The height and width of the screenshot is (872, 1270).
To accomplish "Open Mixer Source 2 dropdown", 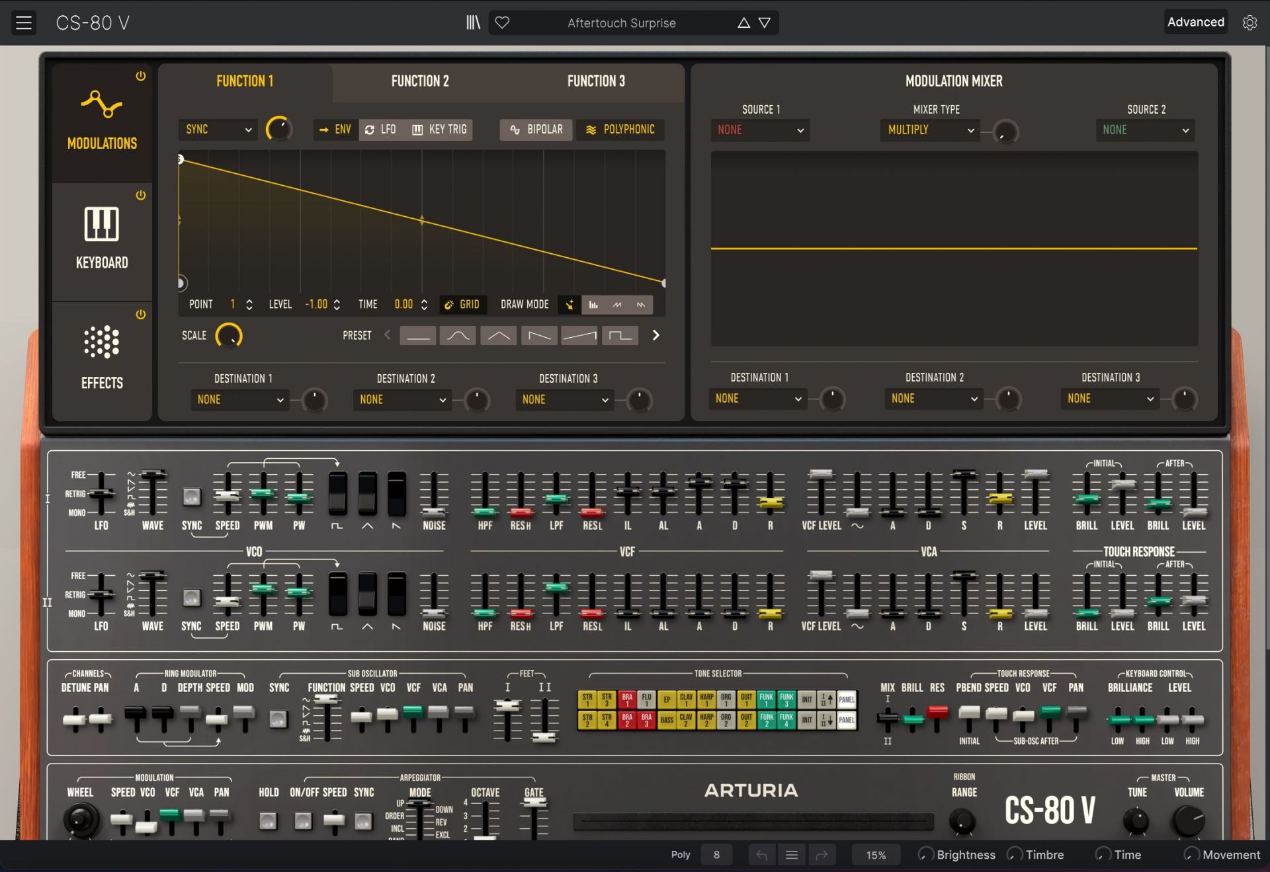I will click(1146, 130).
